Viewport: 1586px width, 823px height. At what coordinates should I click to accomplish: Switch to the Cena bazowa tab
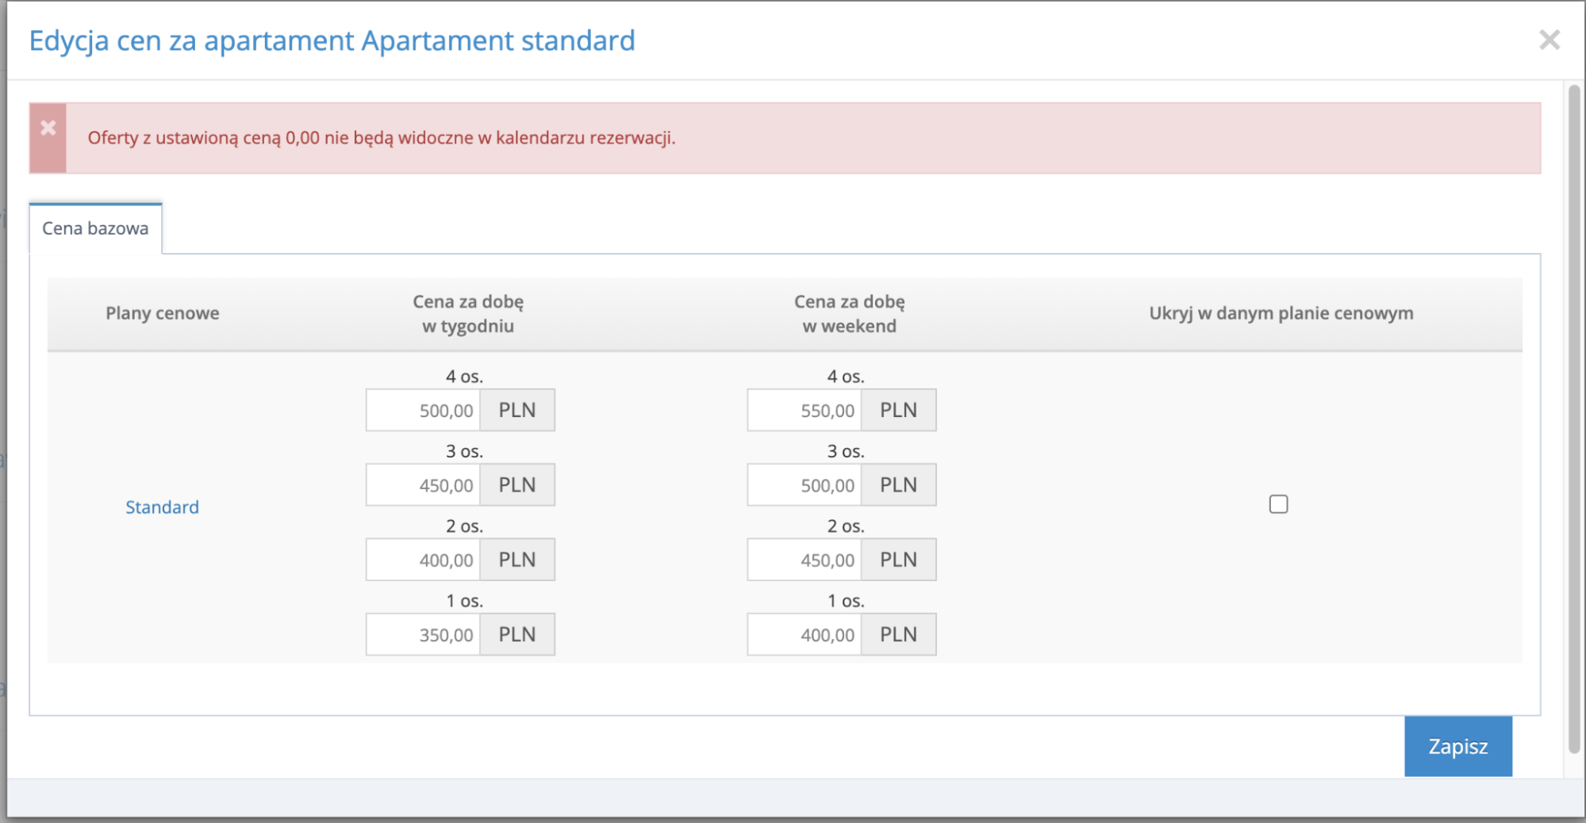tap(95, 228)
